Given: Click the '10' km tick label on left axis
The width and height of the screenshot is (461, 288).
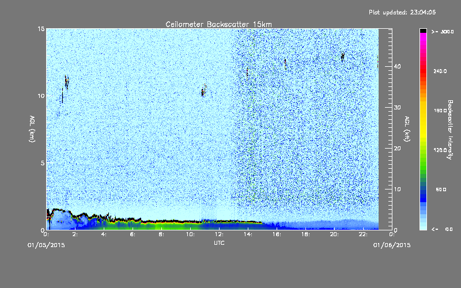Looking at the screenshot, I should tap(41, 96).
